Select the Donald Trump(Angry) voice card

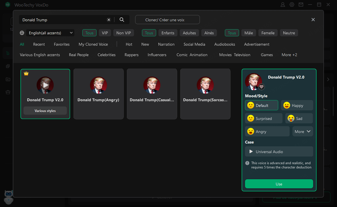pyautogui.click(x=99, y=94)
